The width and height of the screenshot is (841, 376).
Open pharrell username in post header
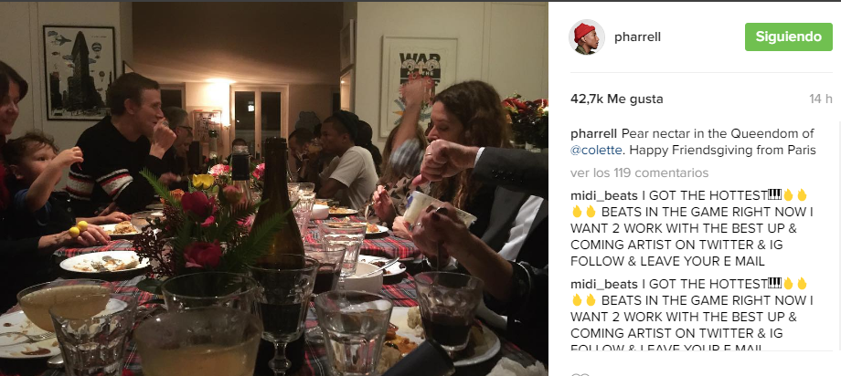tap(637, 37)
